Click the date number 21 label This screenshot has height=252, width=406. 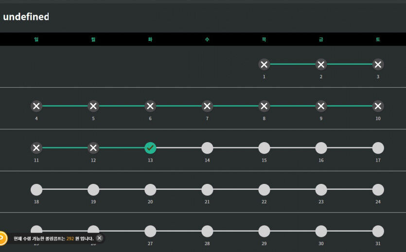pos(207,202)
